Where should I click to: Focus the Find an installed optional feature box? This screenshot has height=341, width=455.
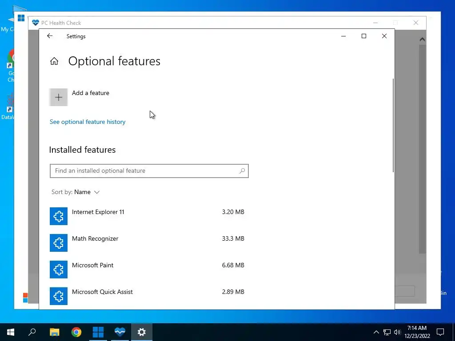point(149,171)
